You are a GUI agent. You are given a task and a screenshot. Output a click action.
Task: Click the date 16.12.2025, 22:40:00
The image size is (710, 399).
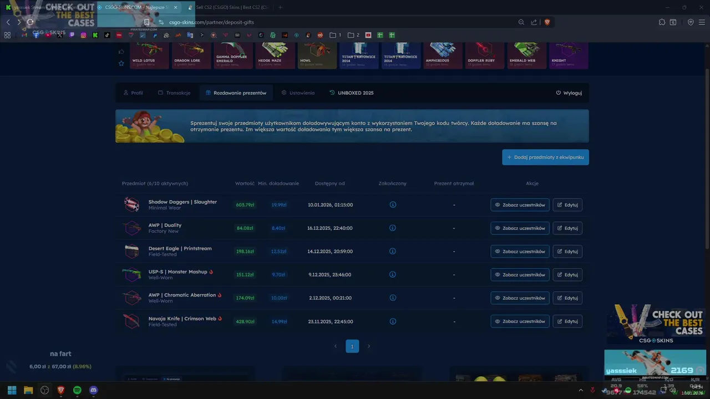click(x=329, y=228)
